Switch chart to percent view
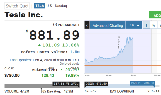This screenshot has width=161, height=95. tap(153, 25)
